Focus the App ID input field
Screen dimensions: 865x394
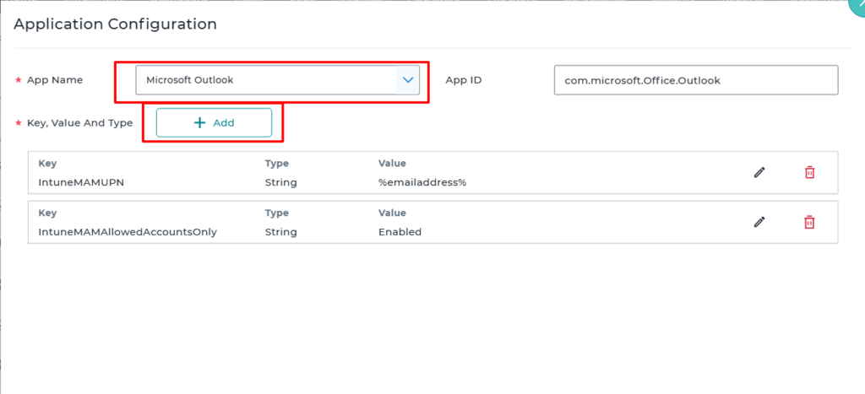tap(695, 80)
